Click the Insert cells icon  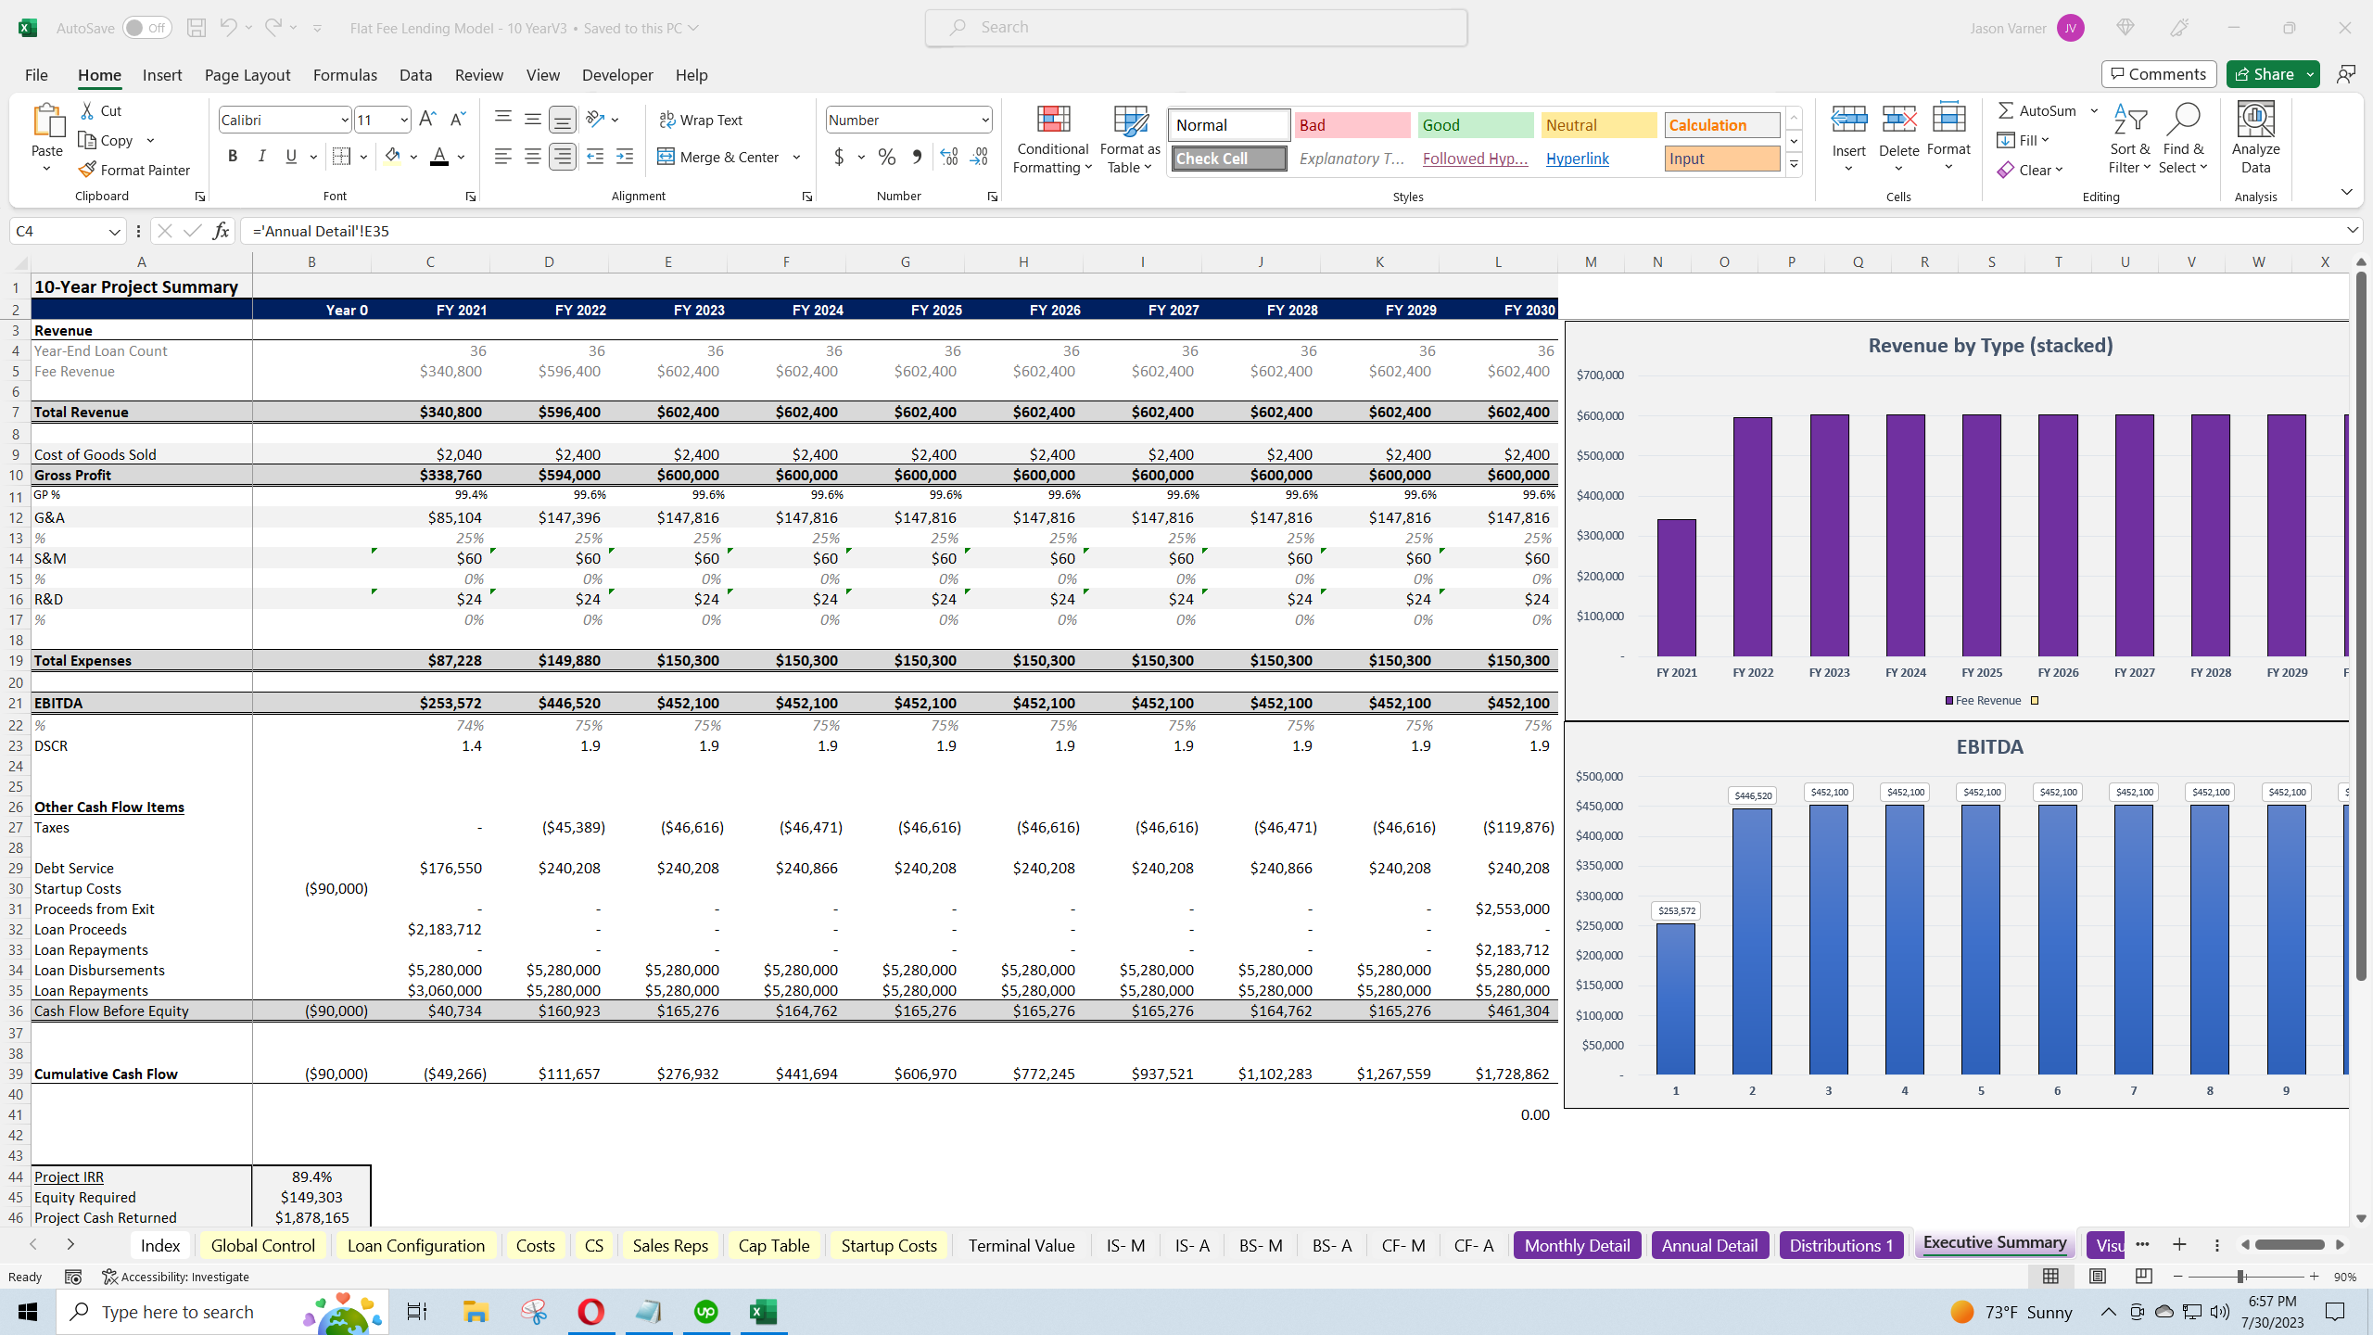1848,121
